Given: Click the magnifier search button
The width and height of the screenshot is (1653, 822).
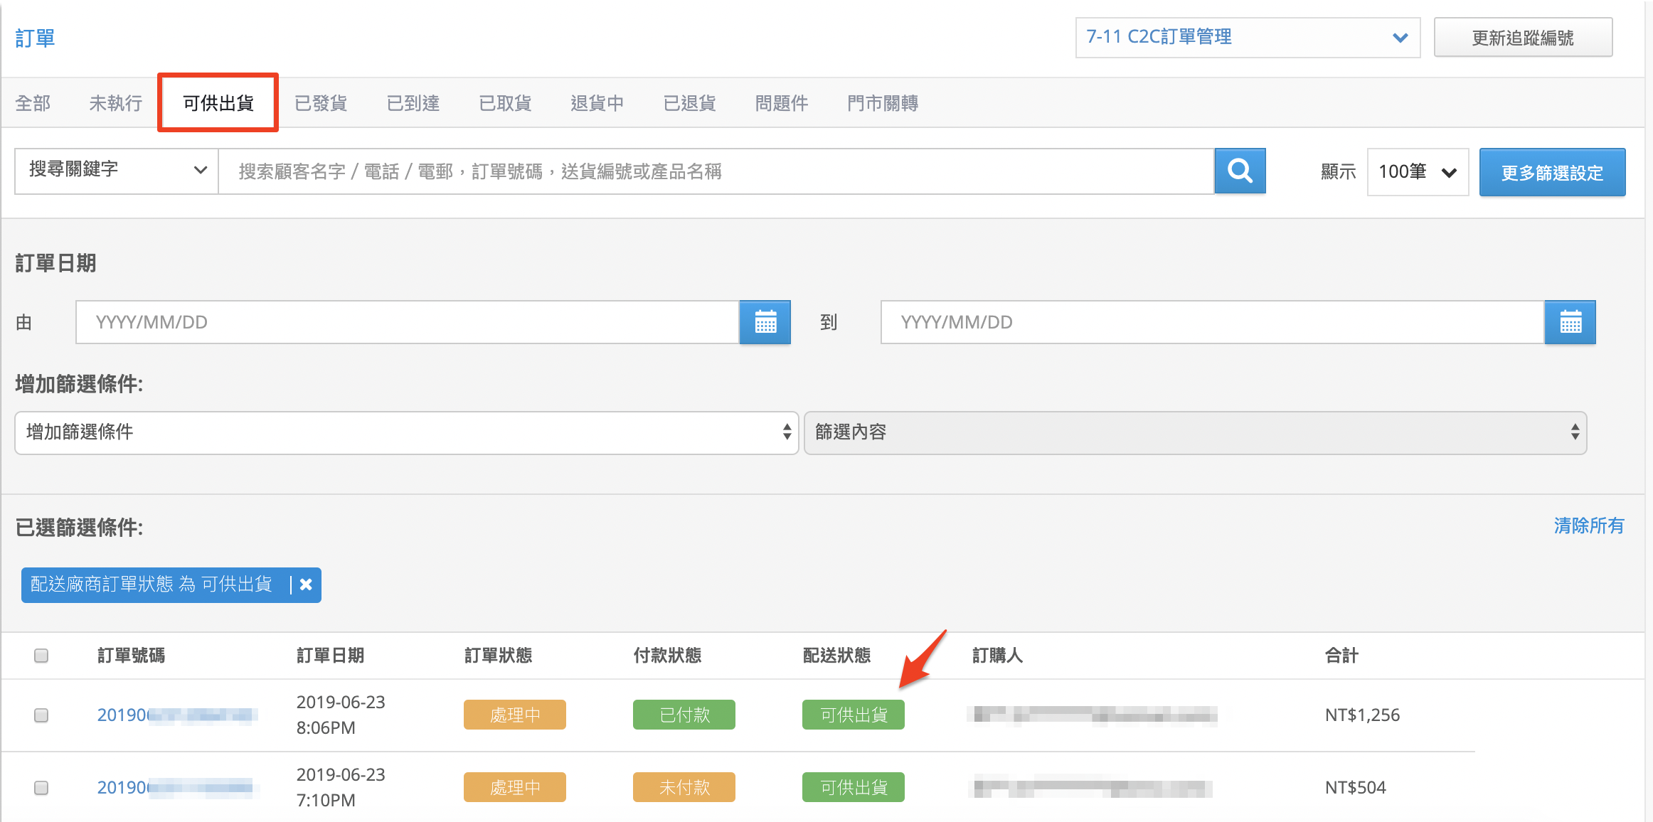Looking at the screenshot, I should pos(1240,171).
